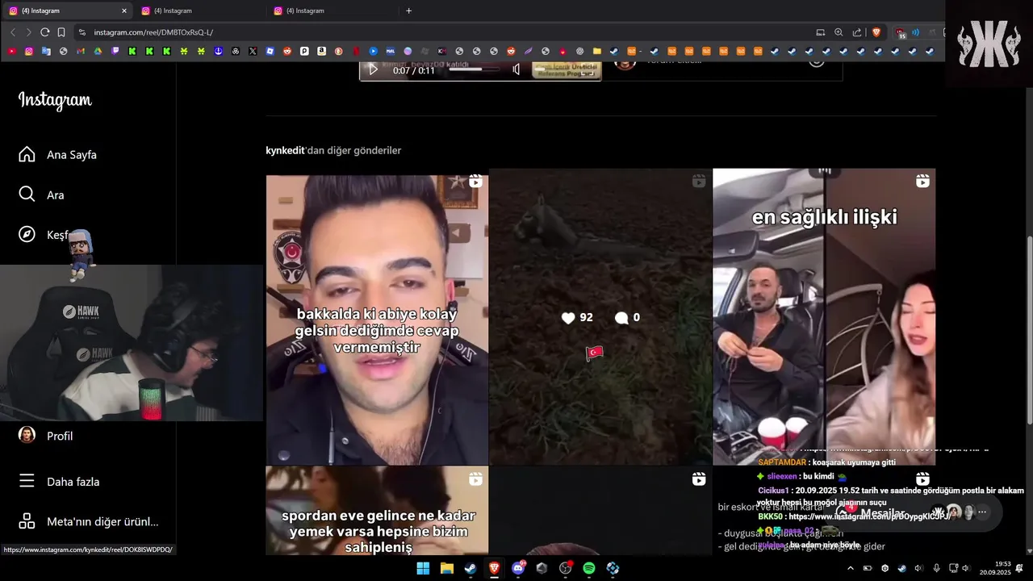Adjust the video progress slider
Screen dimensions: 1033x581
[x=473, y=70]
